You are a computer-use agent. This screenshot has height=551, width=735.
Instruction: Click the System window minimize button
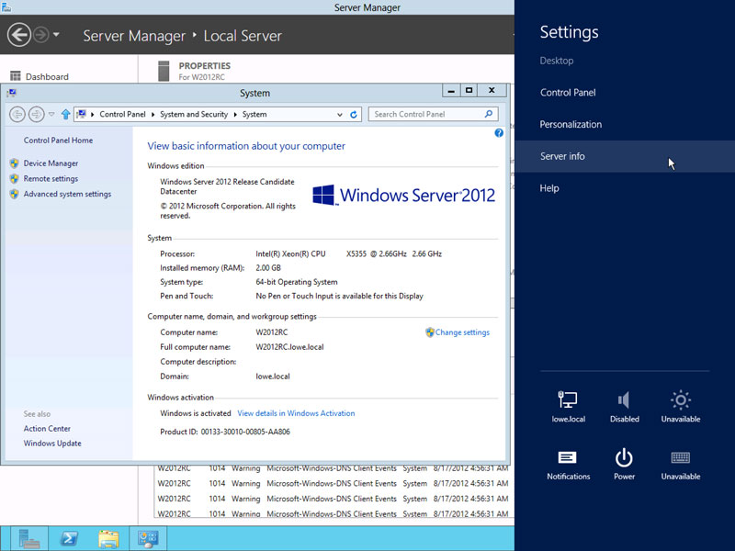(x=451, y=90)
